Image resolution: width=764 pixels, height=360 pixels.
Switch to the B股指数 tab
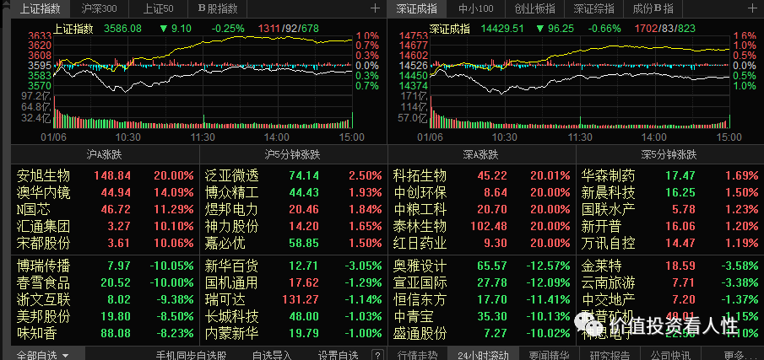click(x=217, y=8)
